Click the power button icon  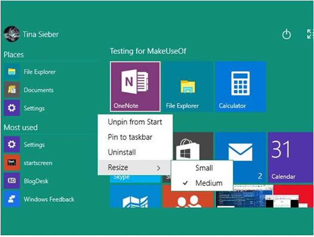[287, 34]
